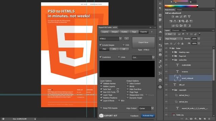Open the layer Kind filter dropdown
The height and width of the screenshot is (121, 216).
coord(170,34)
